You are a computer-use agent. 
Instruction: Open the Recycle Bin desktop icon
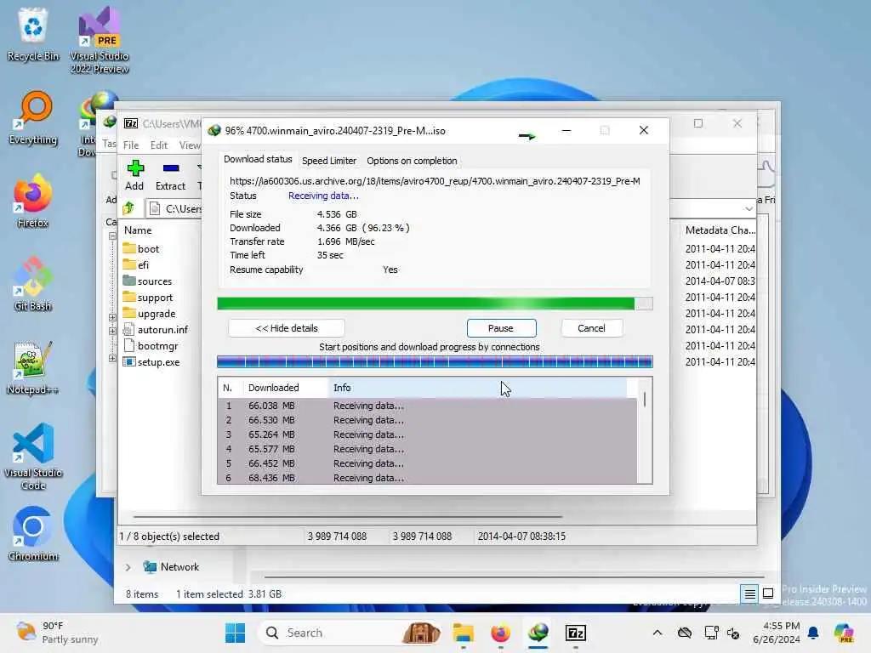pos(33,34)
